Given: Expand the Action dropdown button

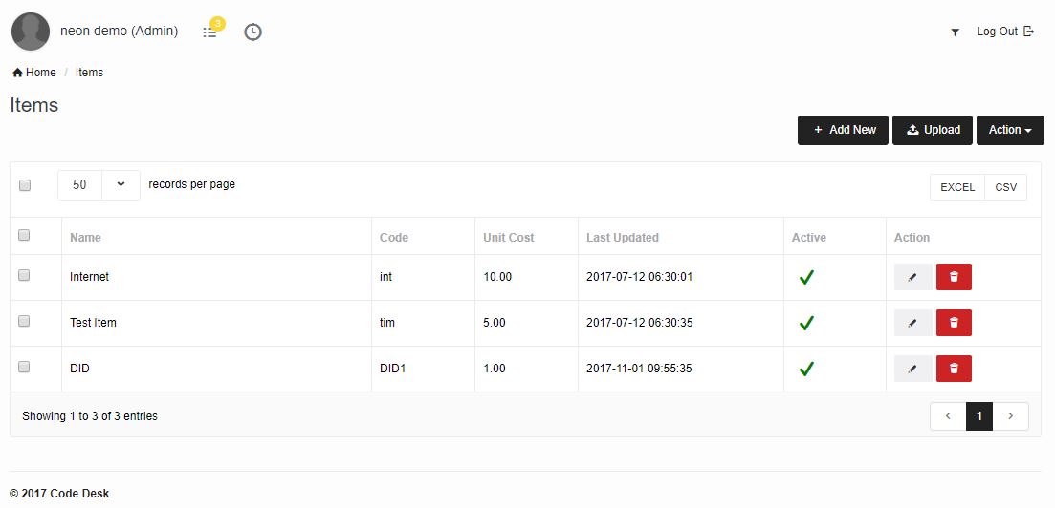Looking at the screenshot, I should [1009, 130].
